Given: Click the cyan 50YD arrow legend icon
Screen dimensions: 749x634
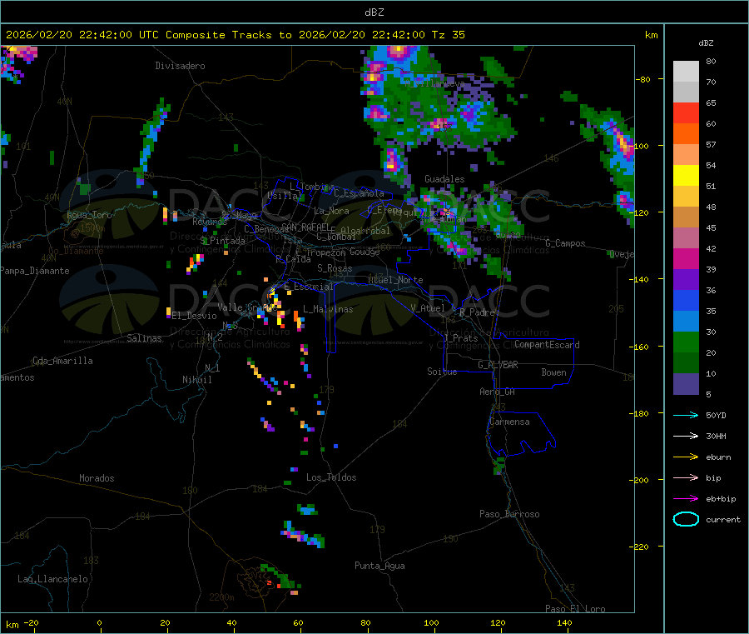Looking at the screenshot, I should [x=686, y=415].
